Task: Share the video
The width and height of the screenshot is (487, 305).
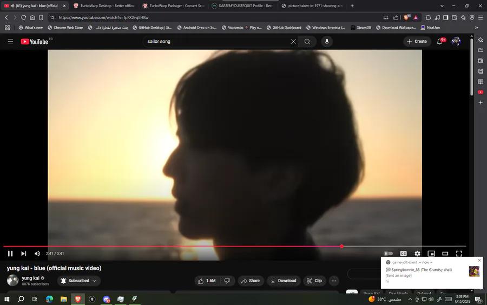Action: click(x=251, y=281)
